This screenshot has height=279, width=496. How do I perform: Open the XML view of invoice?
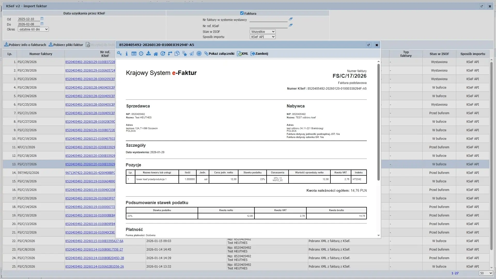tap(242, 54)
